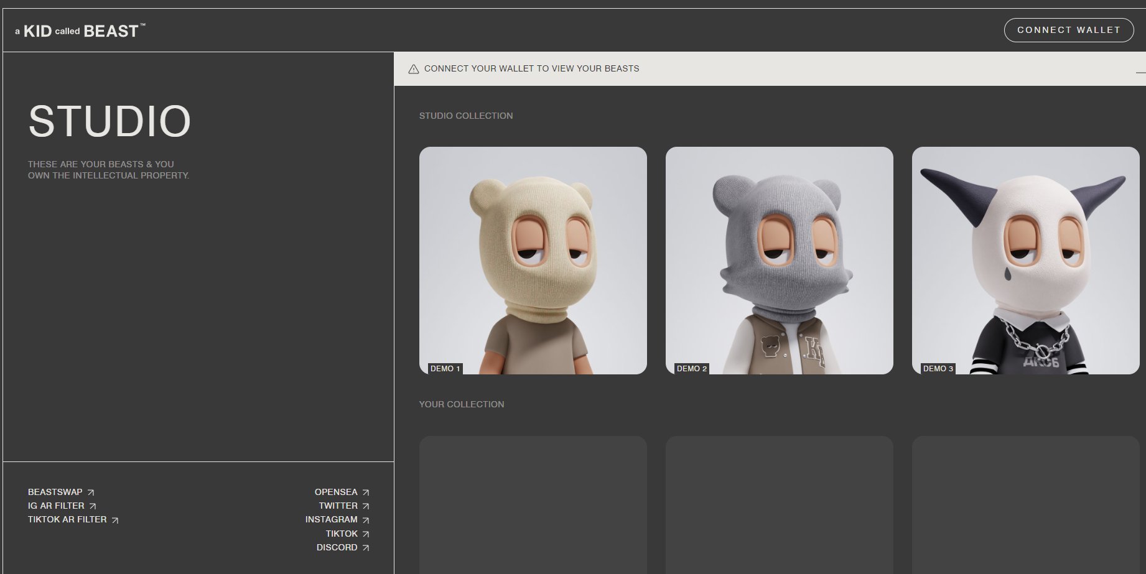
Task: Visit the TWITTER link
Action: tap(344, 506)
